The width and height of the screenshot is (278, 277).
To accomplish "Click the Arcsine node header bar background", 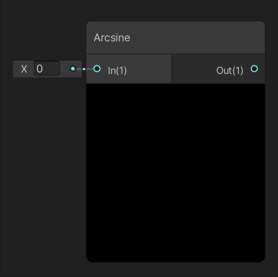I will pyautogui.click(x=195, y=38).
